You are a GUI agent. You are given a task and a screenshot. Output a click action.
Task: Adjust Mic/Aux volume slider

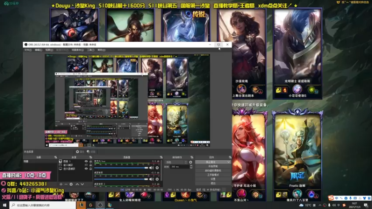pos(121,168)
